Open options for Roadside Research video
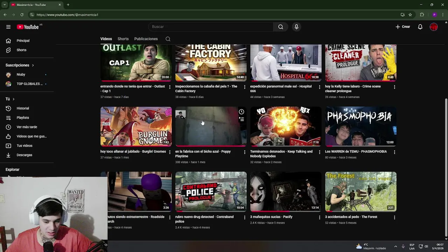 click(x=170, y=217)
